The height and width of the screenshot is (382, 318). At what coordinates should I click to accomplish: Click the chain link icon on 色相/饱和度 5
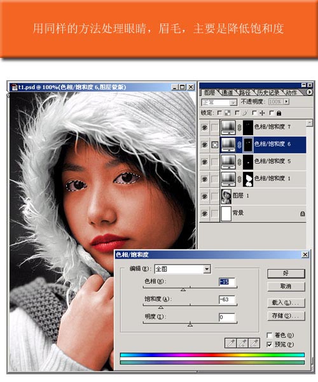[239, 162]
